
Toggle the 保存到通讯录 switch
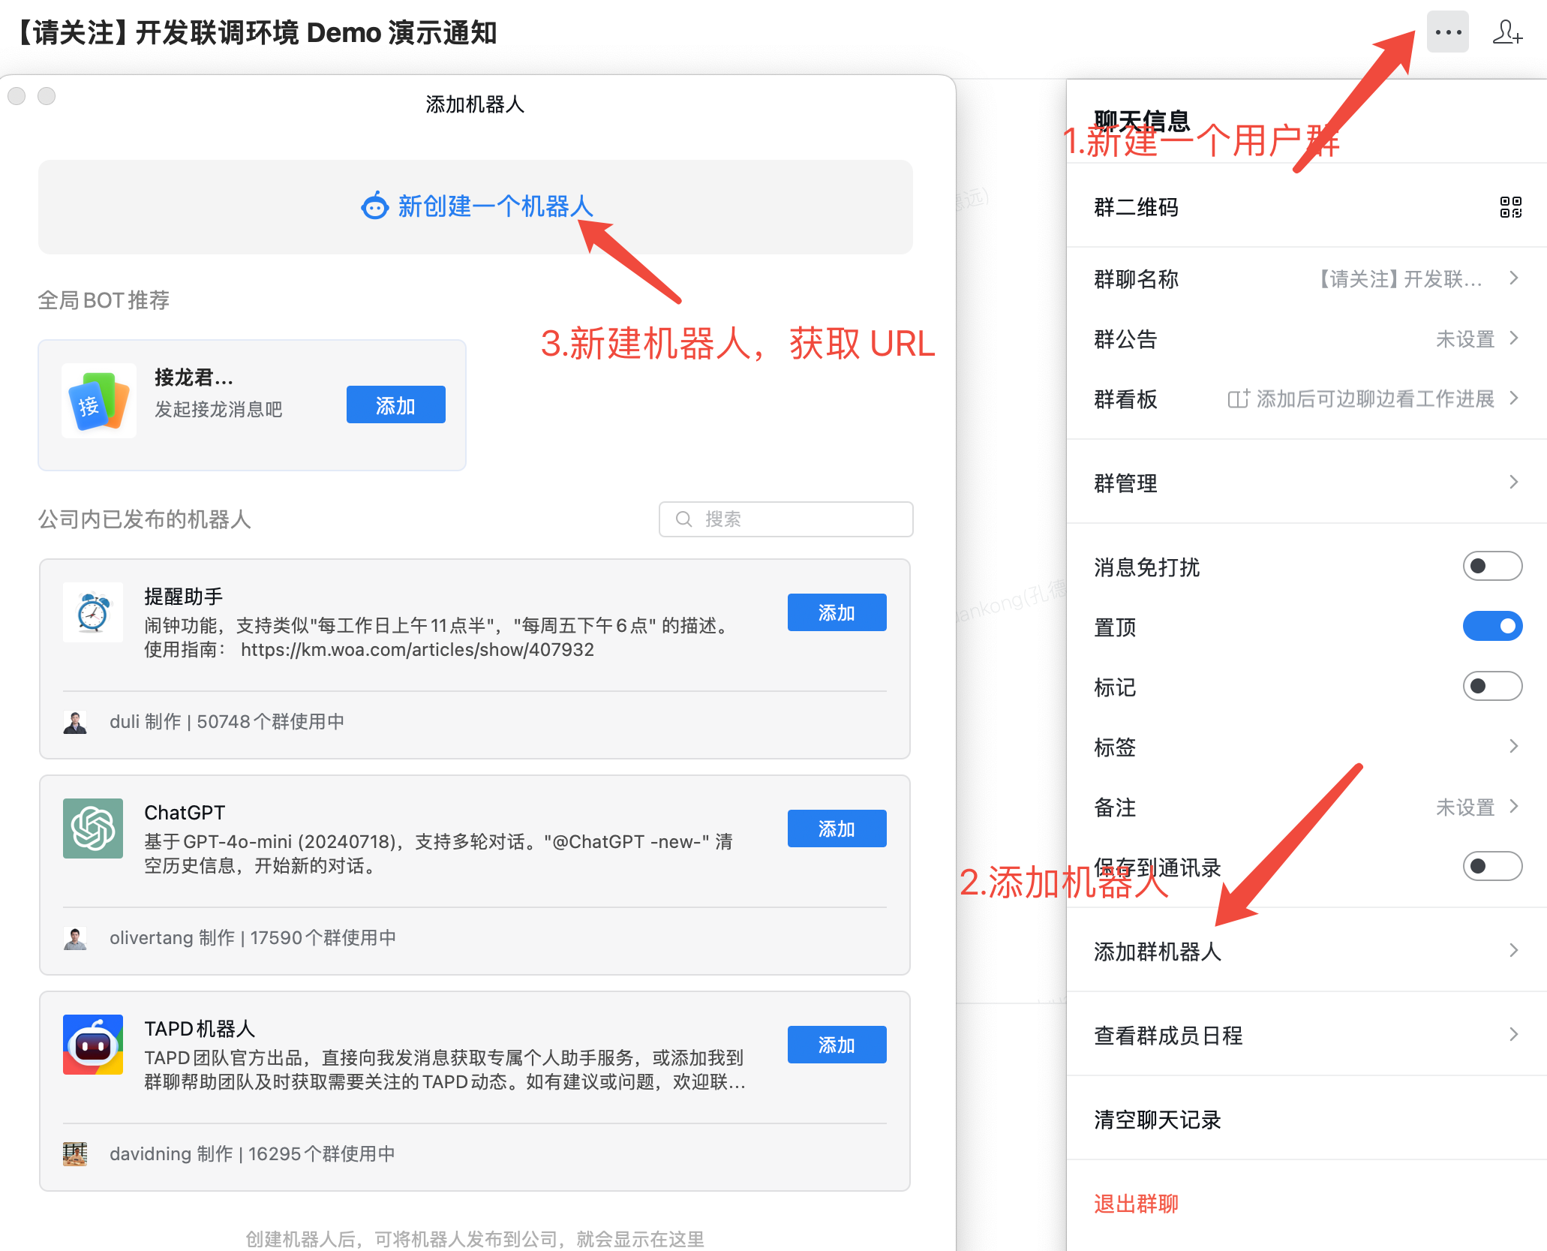pos(1491,866)
